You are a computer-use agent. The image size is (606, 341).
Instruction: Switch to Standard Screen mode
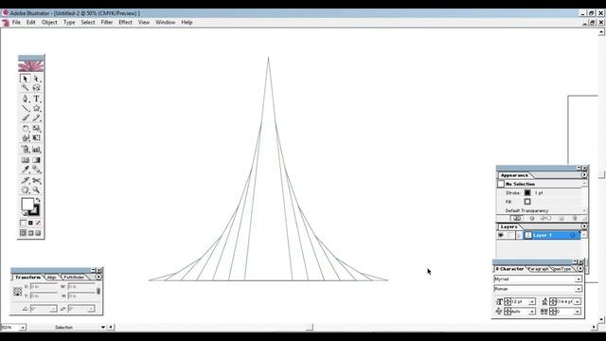[x=23, y=233]
